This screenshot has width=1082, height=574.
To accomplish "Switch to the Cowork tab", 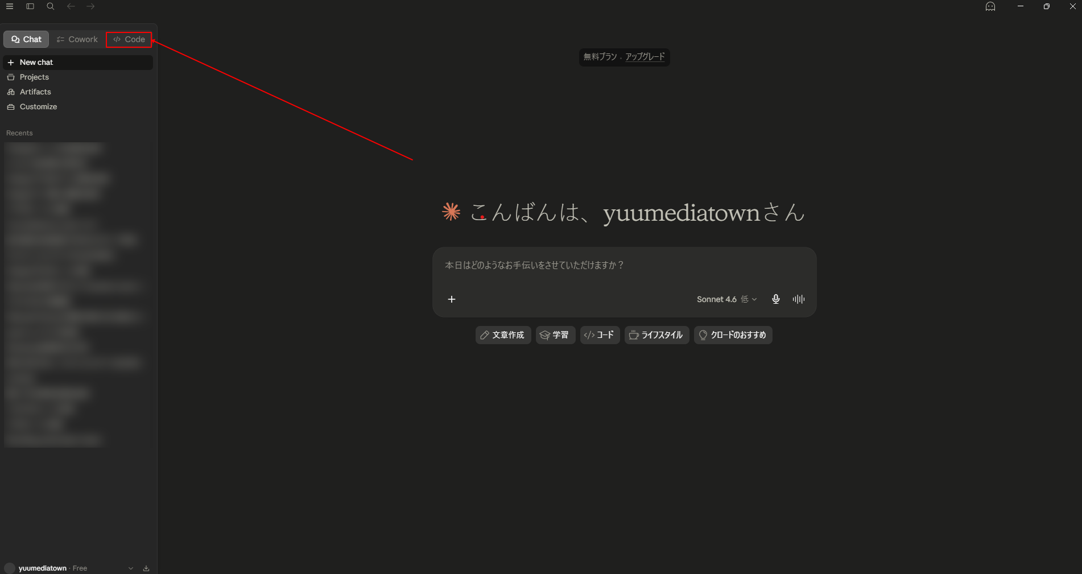I will (x=77, y=39).
